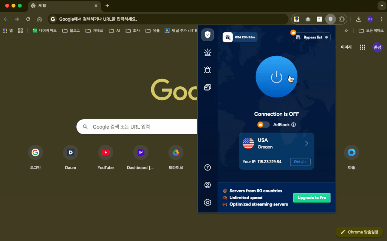This screenshot has width=387, height=241.
Task: Click the Upgrade to Pro button
Action: click(x=312, y=198)
